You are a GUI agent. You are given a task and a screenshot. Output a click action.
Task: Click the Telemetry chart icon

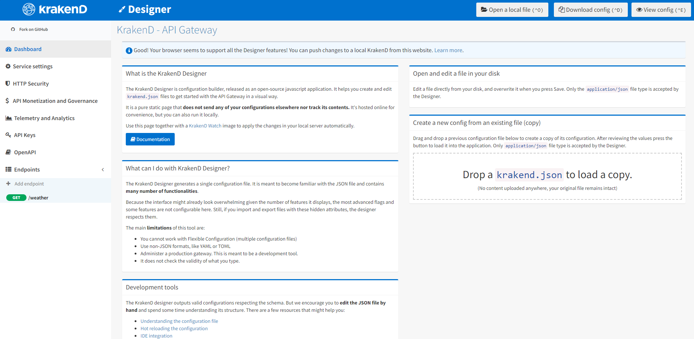[9, 118]
